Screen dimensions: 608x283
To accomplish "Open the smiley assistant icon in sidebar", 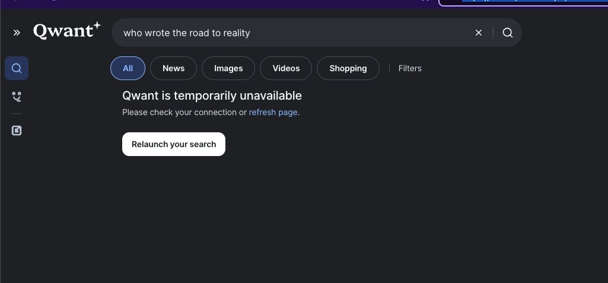I will (17, 97).
